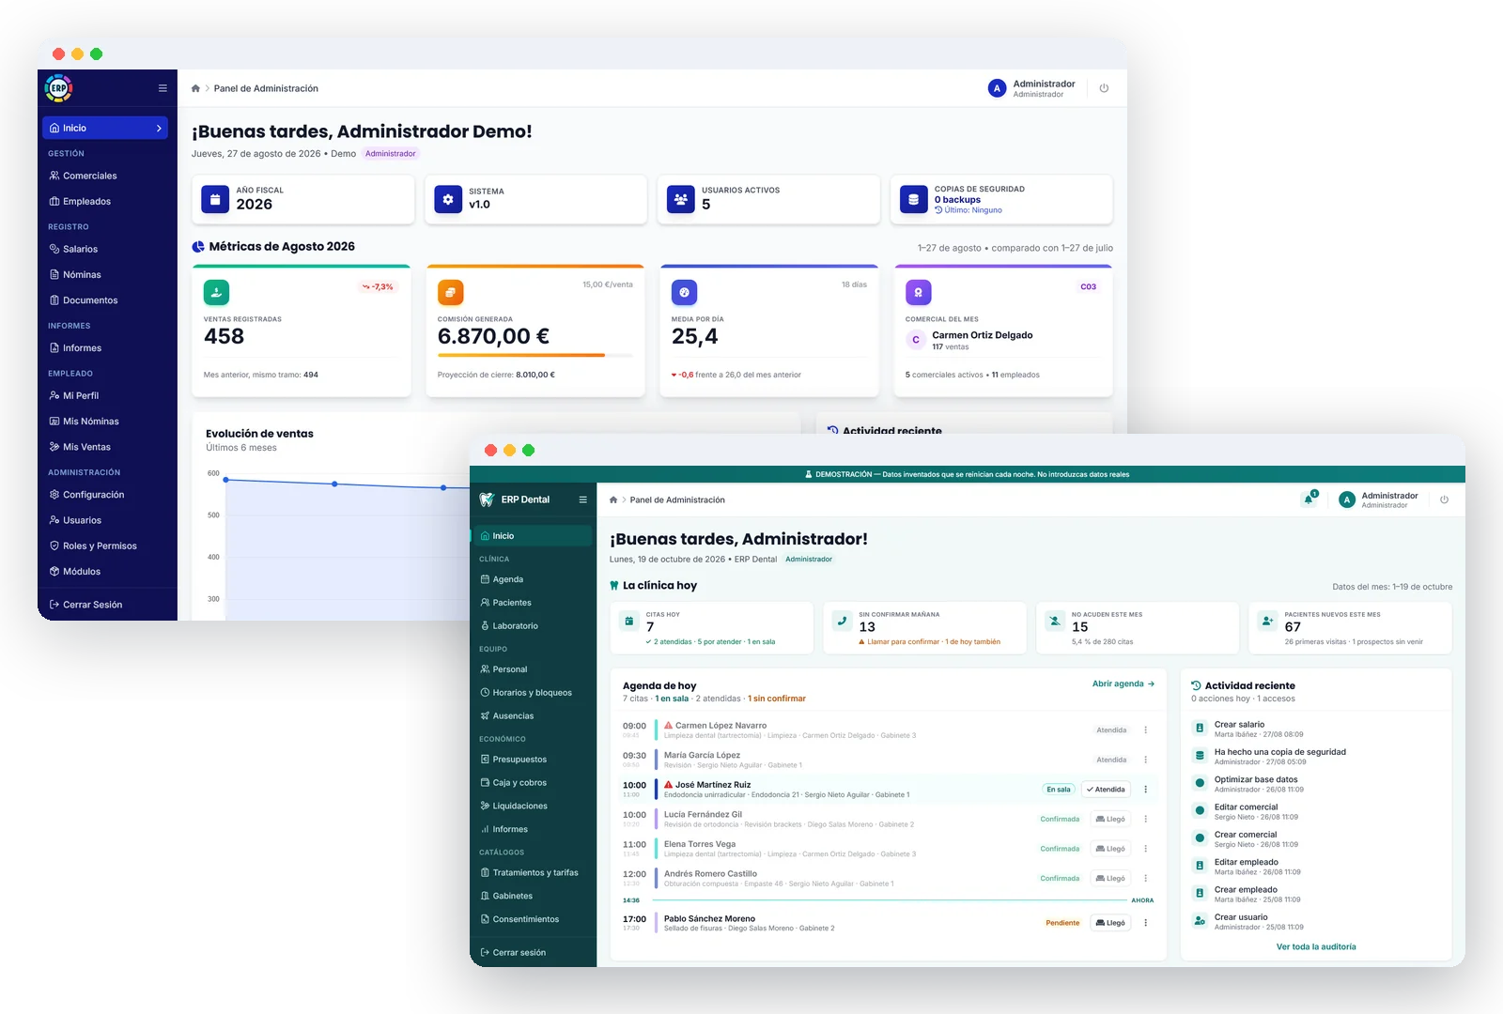Click Comercial del Mes purple icon

pyautogui.click(x=918, y=292)
